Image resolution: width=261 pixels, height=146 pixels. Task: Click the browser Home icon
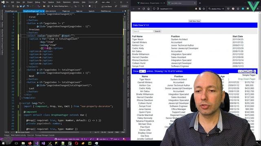click(x=148, y=9)
